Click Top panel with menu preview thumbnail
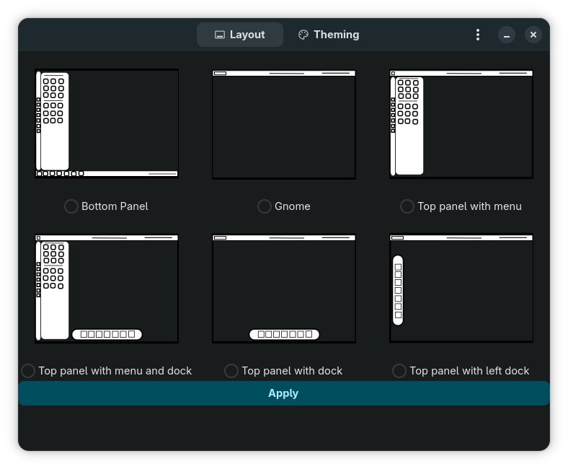 (461, 124)
